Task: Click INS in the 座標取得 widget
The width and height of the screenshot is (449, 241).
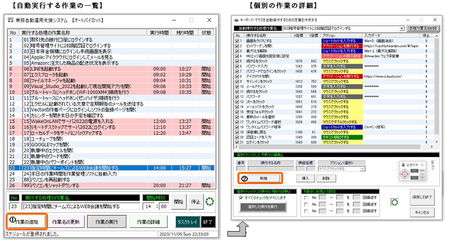Action: [422, 178]
